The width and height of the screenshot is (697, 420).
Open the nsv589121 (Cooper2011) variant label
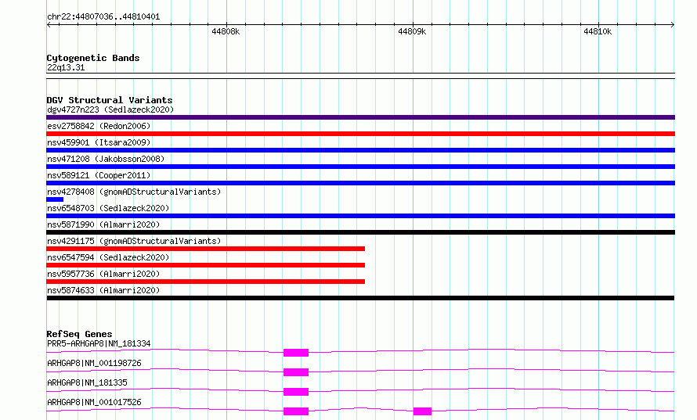[x=99, y=175]
